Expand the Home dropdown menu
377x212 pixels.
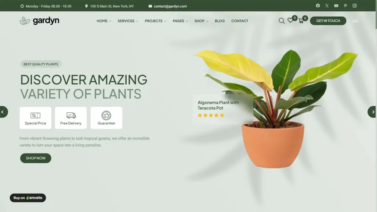104,21
